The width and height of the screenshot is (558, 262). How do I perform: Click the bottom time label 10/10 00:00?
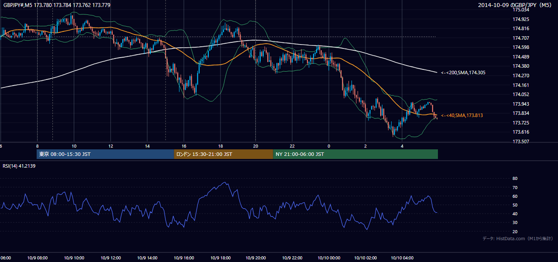click(x=329, y=258)
